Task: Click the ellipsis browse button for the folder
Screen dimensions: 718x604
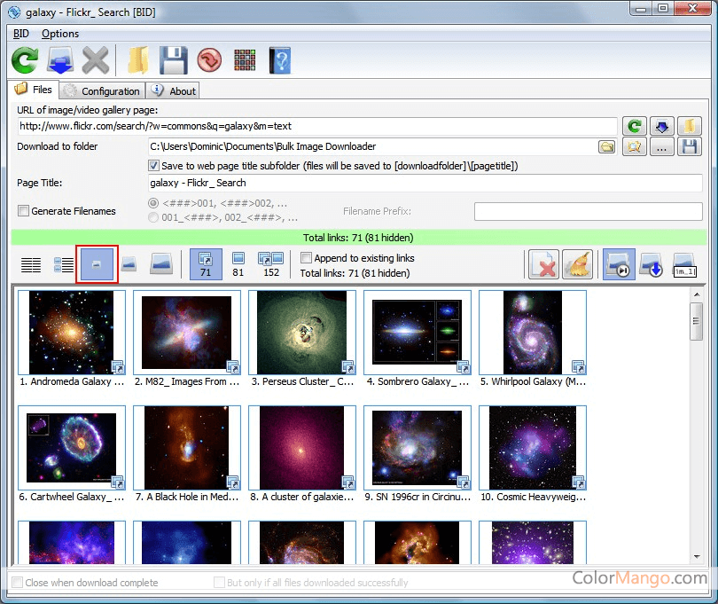Action: [x=661, y=147]
